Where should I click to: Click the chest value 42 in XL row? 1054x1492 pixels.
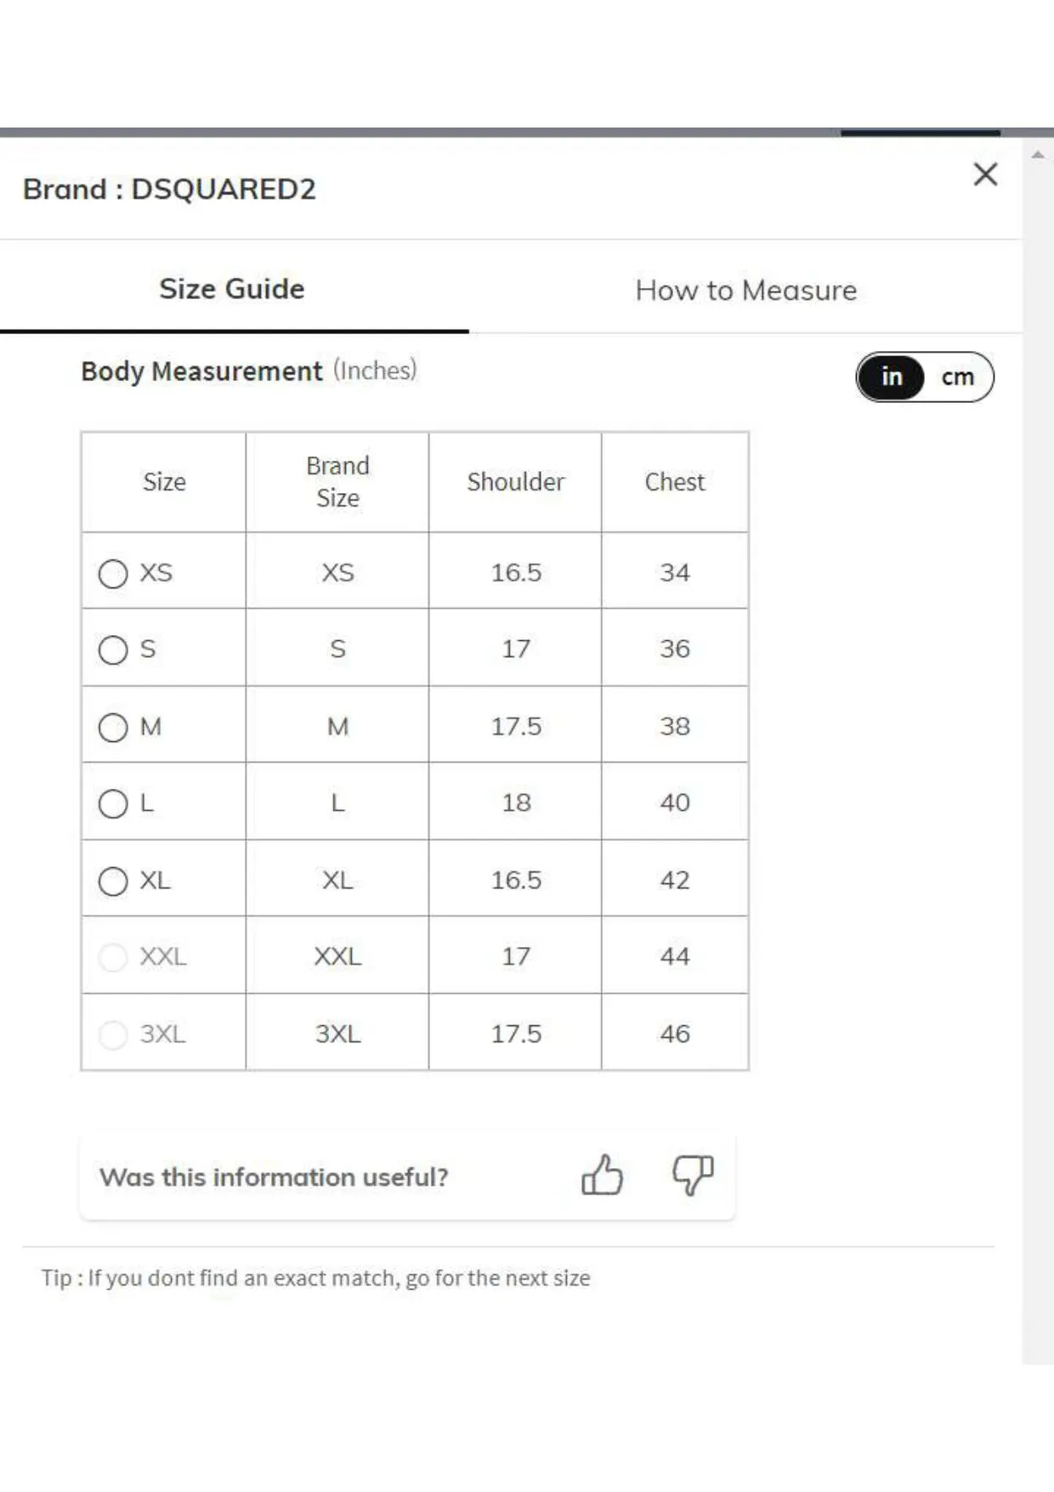(675, 880)
